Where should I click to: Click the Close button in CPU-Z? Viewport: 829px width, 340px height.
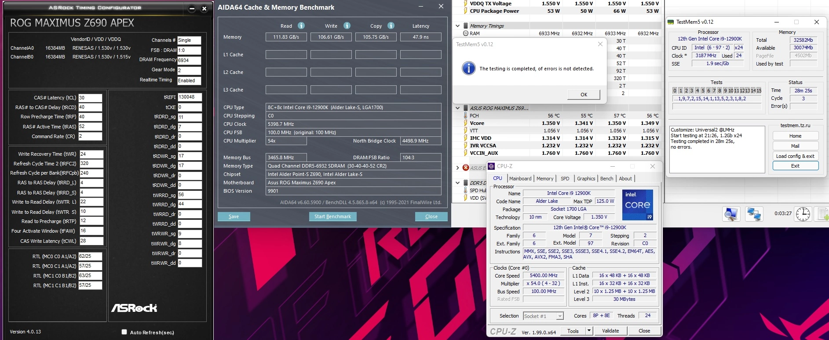[644, 331]
